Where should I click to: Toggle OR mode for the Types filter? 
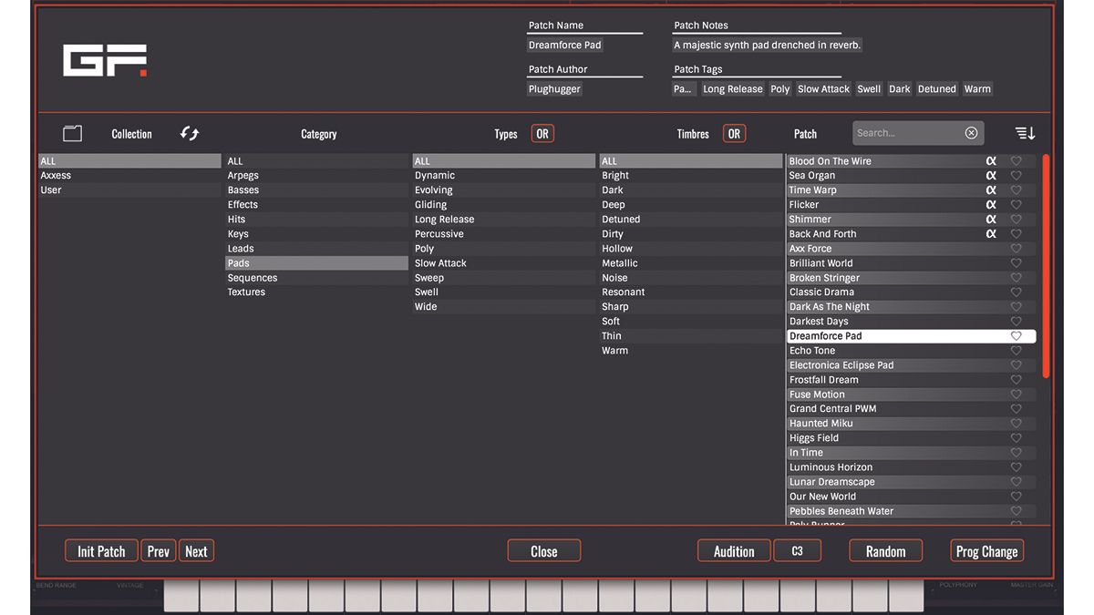pyautogui.click(x=542, y=132)
